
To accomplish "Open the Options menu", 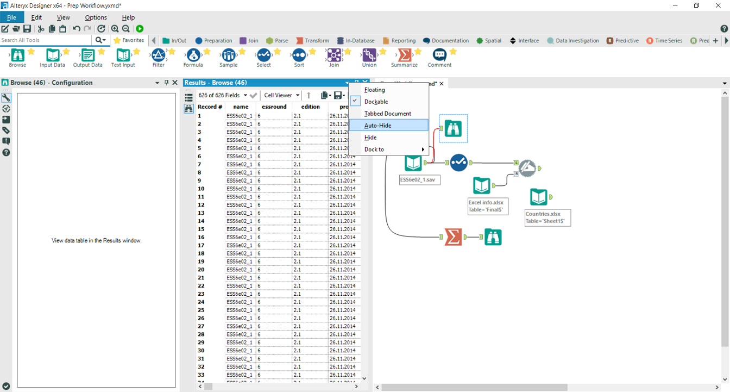I will click(96, 17).
